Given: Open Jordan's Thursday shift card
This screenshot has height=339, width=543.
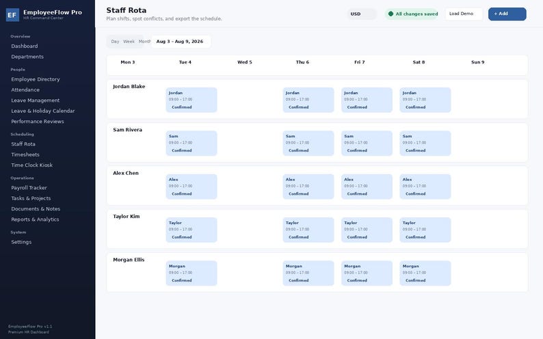Looking at the screenshot, I should tap(308, 100).
